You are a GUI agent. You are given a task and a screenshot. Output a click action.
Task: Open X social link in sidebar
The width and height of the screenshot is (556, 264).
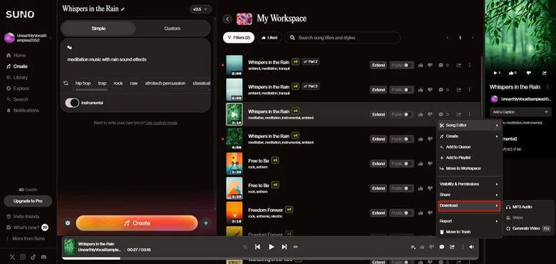point(12,257)
